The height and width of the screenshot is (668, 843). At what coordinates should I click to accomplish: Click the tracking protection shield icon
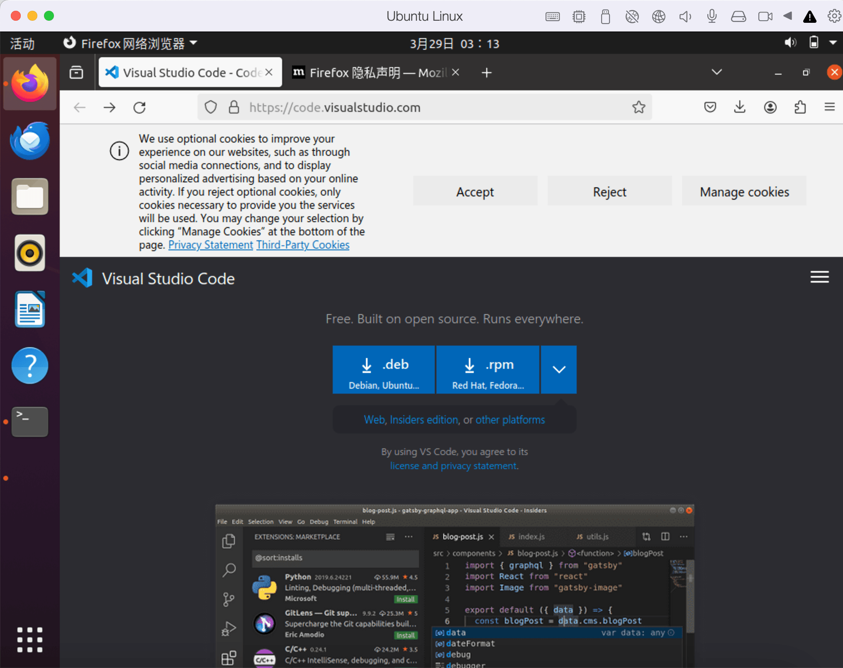[211, 107]
